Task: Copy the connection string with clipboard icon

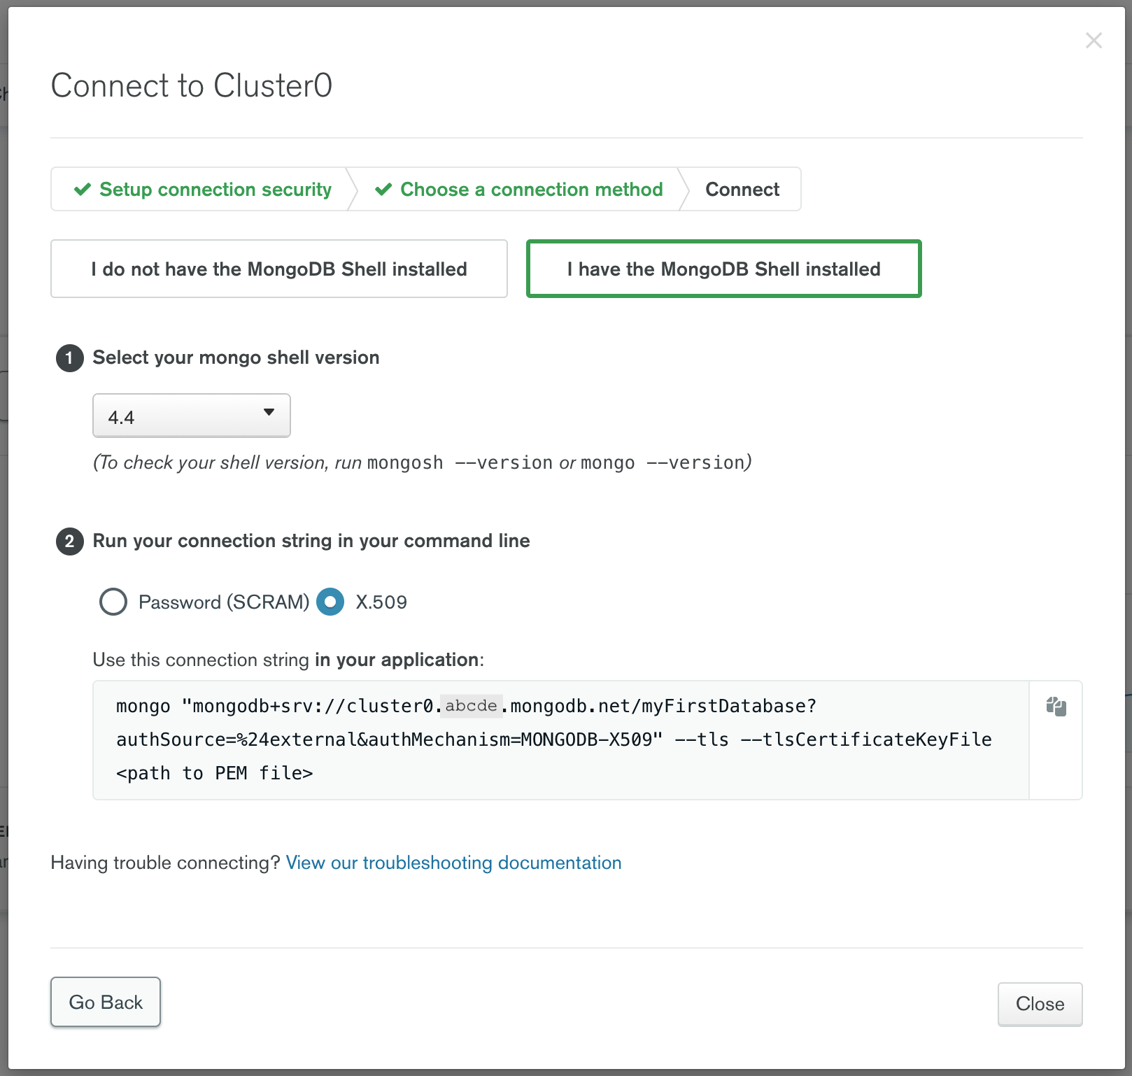Action: 1056,707
